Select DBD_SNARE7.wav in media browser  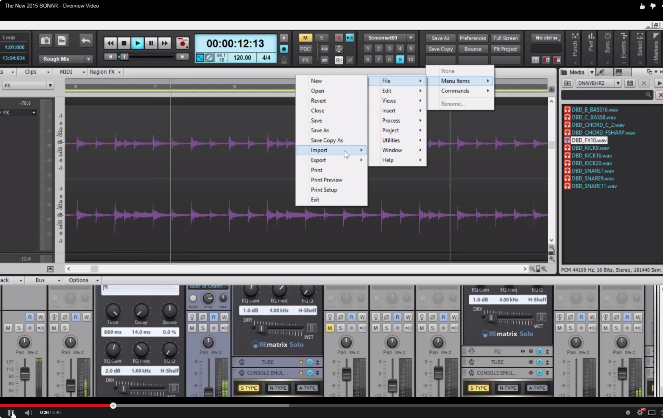point(593,171)
